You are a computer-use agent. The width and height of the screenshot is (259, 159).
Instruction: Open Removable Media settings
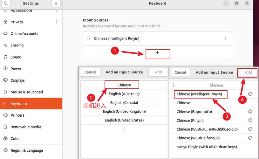pos(31,127)
